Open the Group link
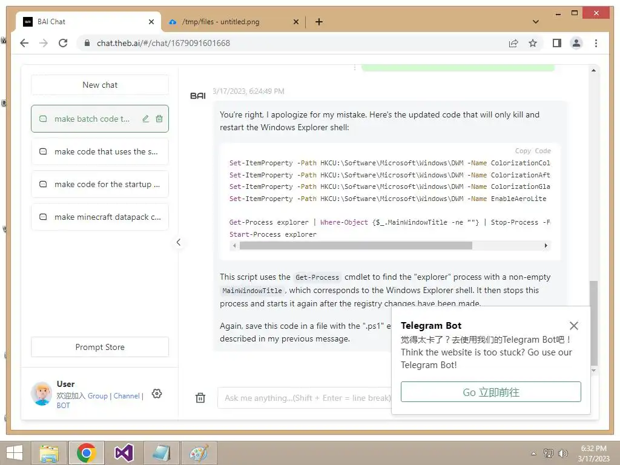Screen dimensions: 620x465 point(97,396)
